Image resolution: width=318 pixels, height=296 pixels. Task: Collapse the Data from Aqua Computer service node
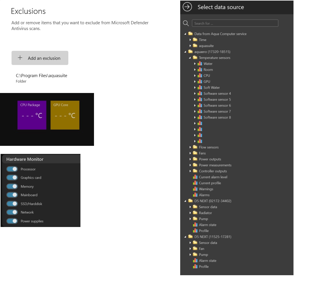[185, 34]
